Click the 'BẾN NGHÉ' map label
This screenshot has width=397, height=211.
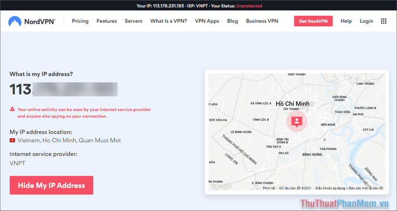328,125
